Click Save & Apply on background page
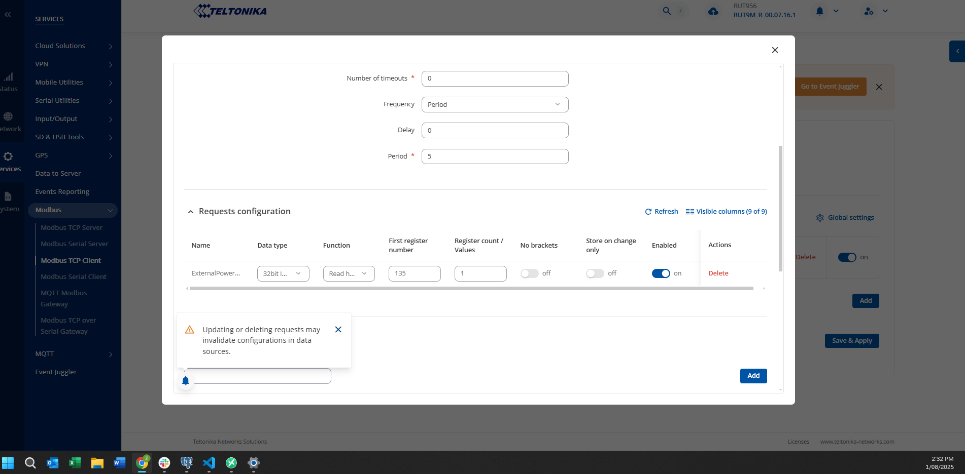The height and width of the screenshot is (474, 965). click(852, 341)
